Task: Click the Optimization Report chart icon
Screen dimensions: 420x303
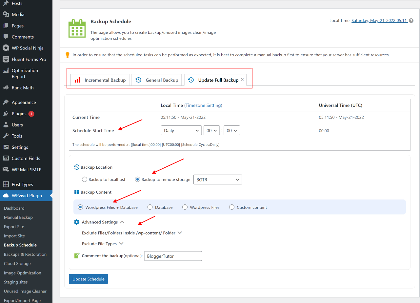Action: [x=6, y=70]
